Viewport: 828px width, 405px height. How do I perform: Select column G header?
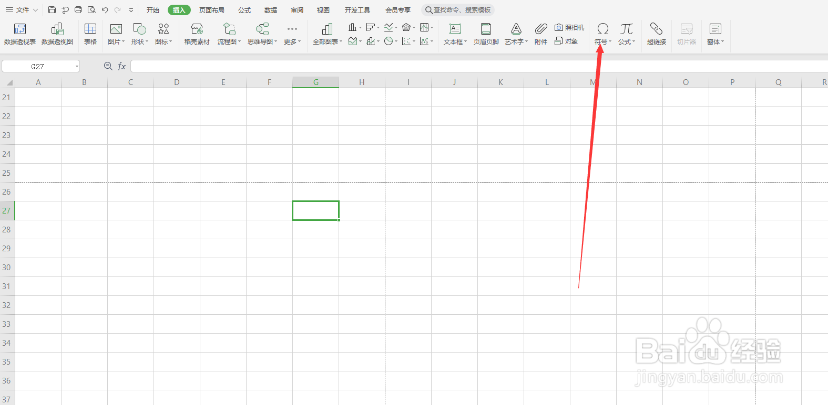click(315, 82)
